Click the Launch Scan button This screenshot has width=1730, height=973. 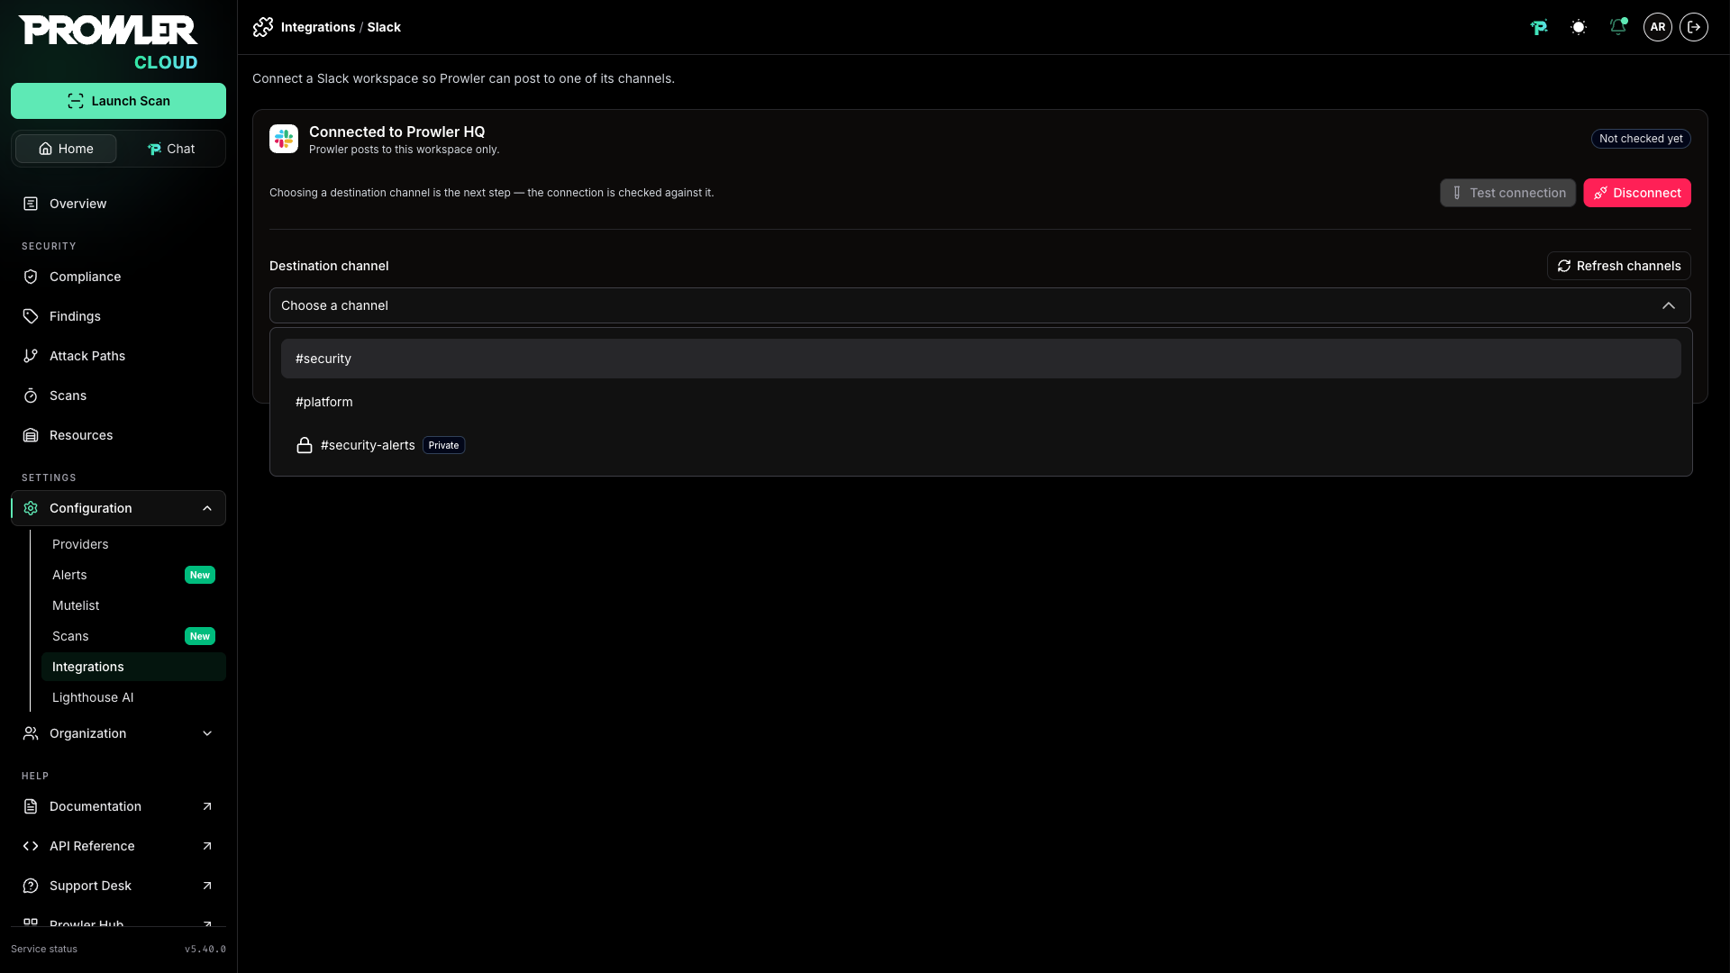point(118,101)
